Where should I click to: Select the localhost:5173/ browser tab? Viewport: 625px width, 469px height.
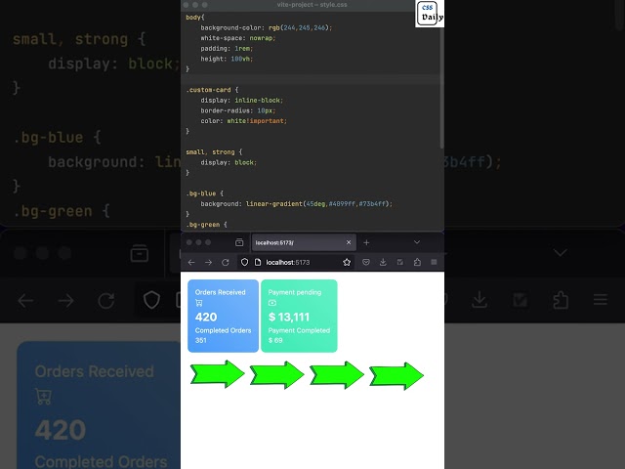point(304,242)
